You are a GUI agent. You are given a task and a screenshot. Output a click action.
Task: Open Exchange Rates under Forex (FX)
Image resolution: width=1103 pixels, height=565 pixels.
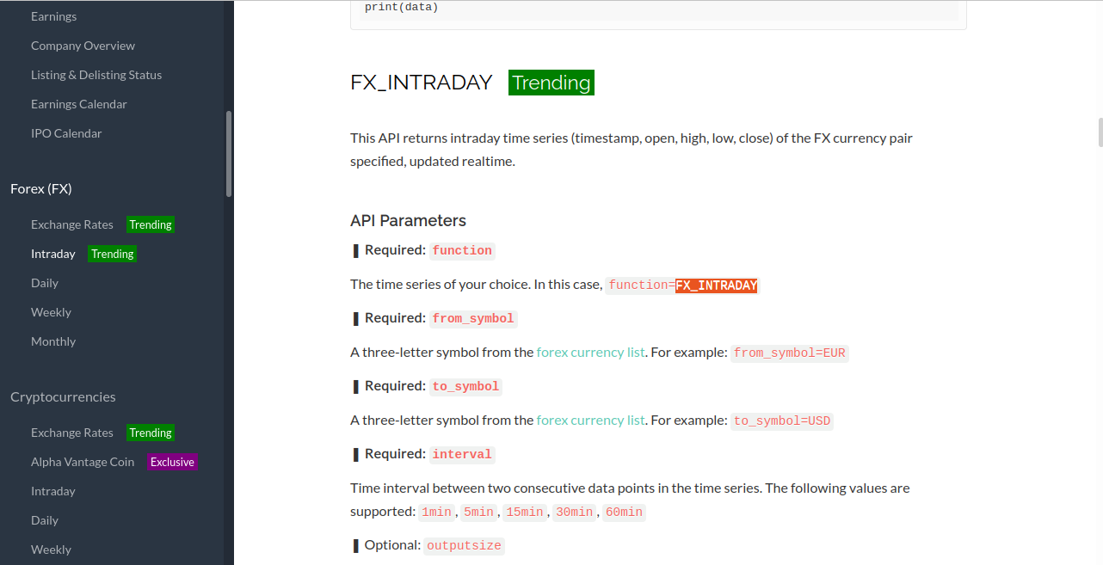71,224
